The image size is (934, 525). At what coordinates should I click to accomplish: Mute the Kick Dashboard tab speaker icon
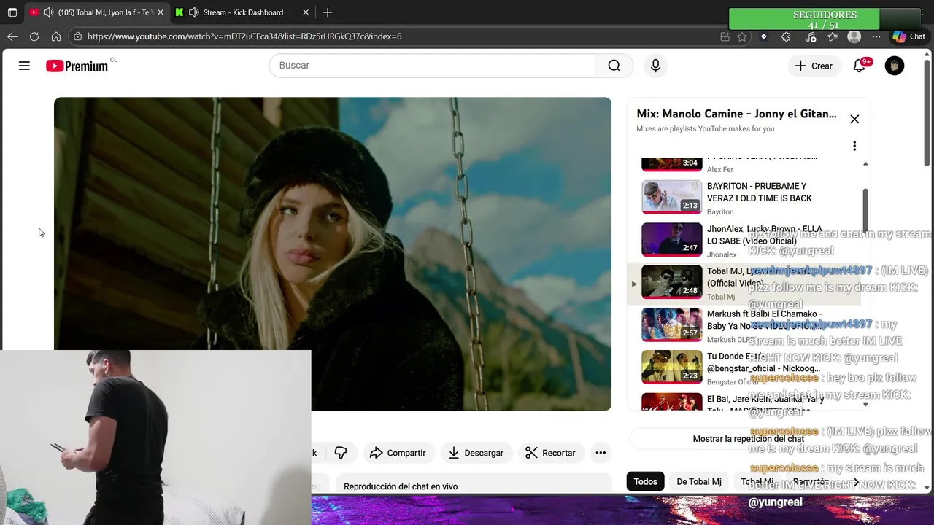tap(194, 12)
